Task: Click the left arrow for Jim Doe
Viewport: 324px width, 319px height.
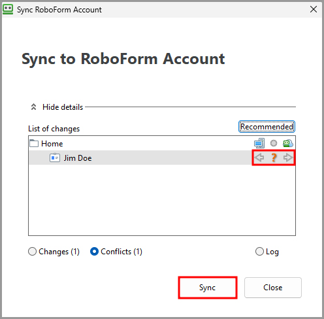Action: click(259, 158)
